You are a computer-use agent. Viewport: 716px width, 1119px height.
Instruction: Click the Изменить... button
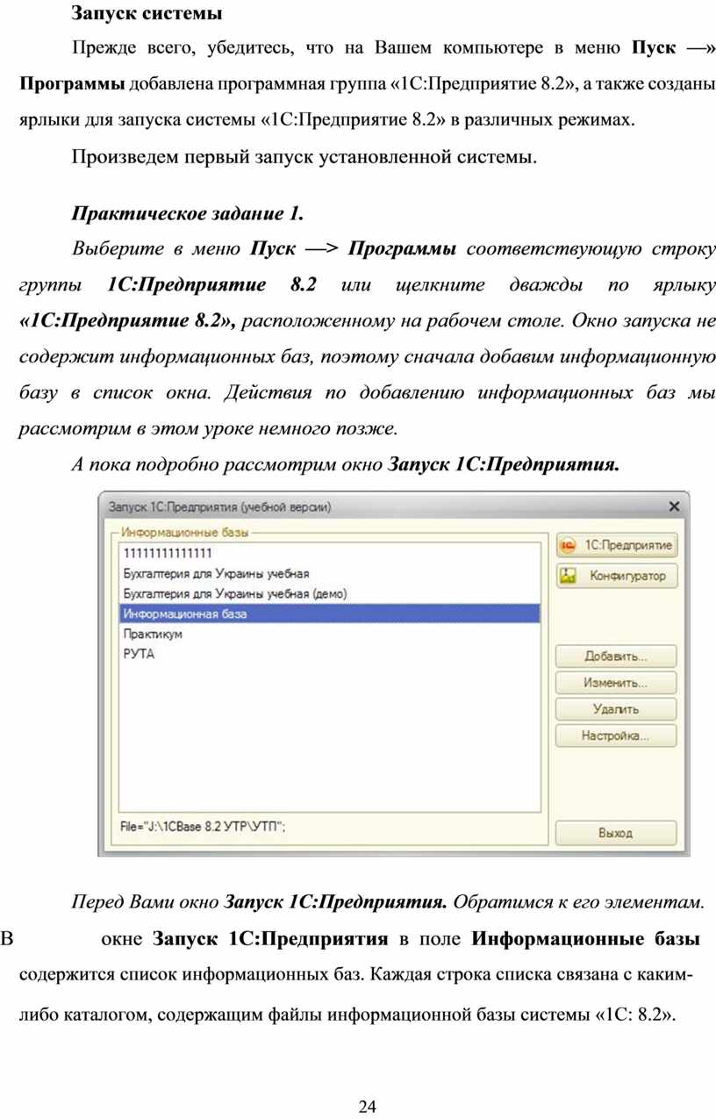[616, 683]
